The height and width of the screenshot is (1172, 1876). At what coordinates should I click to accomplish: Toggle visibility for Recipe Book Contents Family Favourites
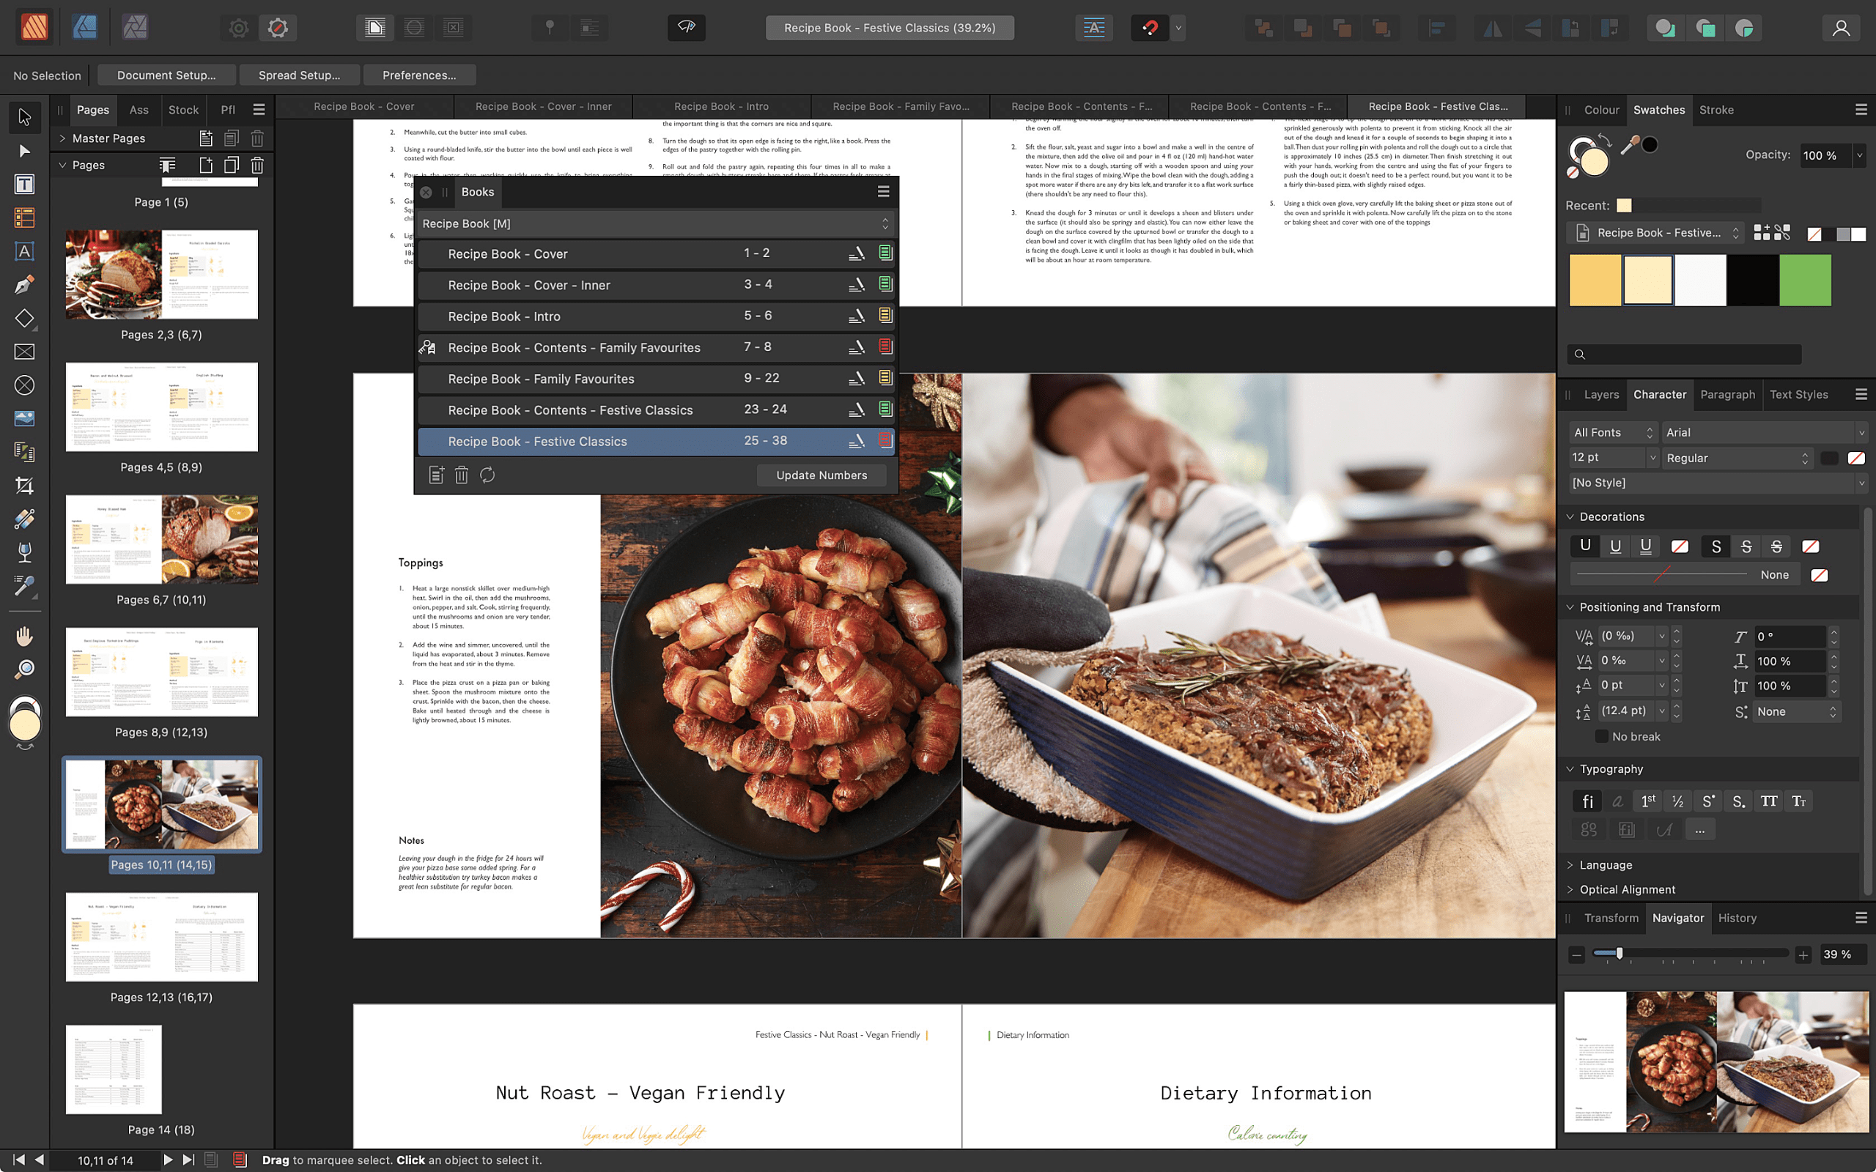(x=885, y=347)
